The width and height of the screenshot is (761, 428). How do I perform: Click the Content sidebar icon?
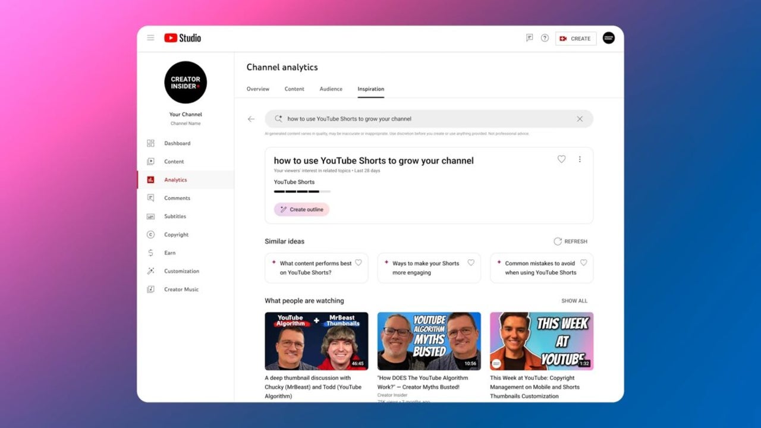click(x=150, y=162)
